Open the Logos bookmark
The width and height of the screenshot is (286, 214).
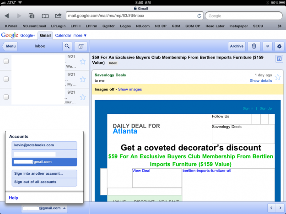125,26
